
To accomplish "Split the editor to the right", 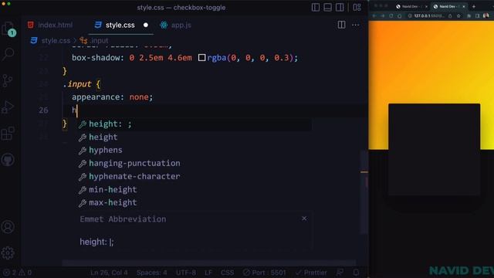I will 341,25.
